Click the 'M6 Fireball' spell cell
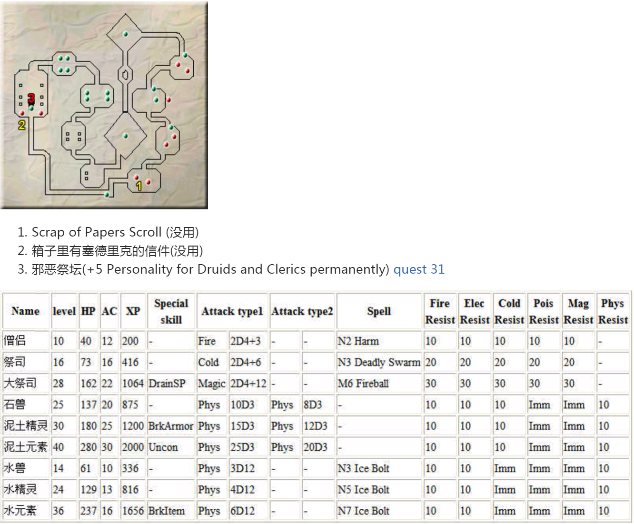 point(379,383)
